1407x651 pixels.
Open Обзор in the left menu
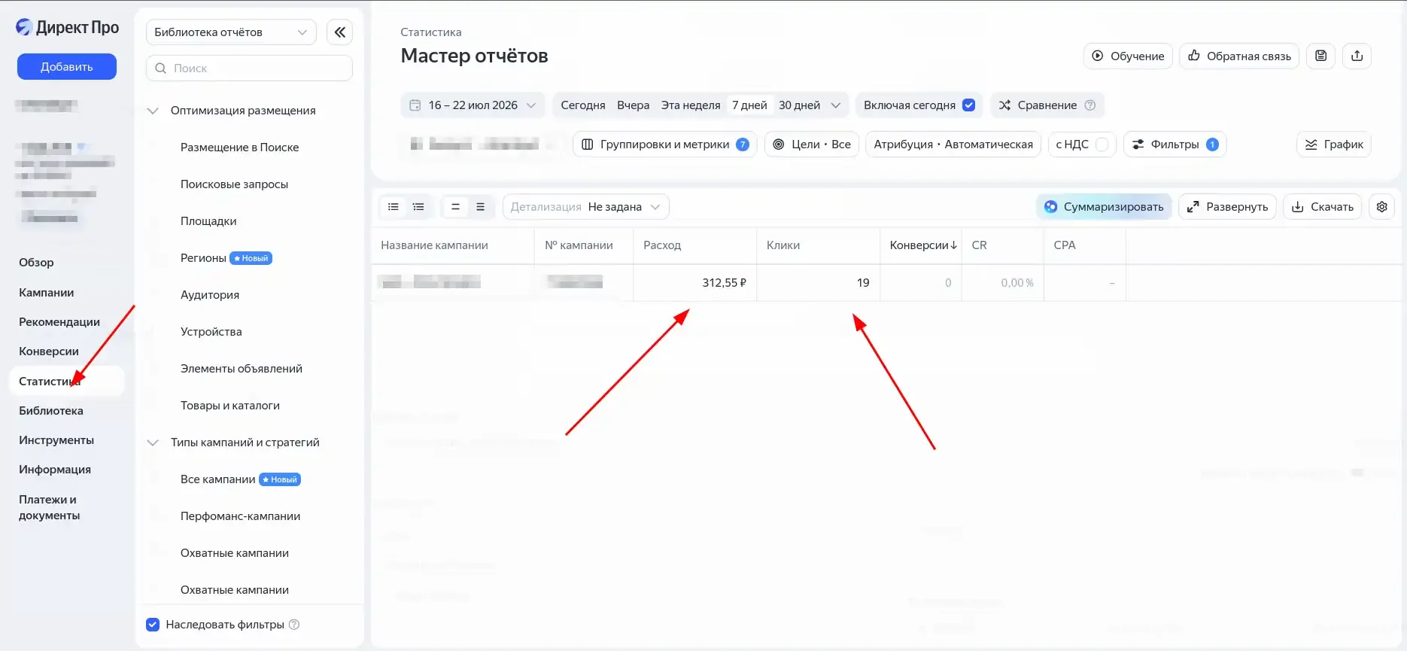coord(36,263)
